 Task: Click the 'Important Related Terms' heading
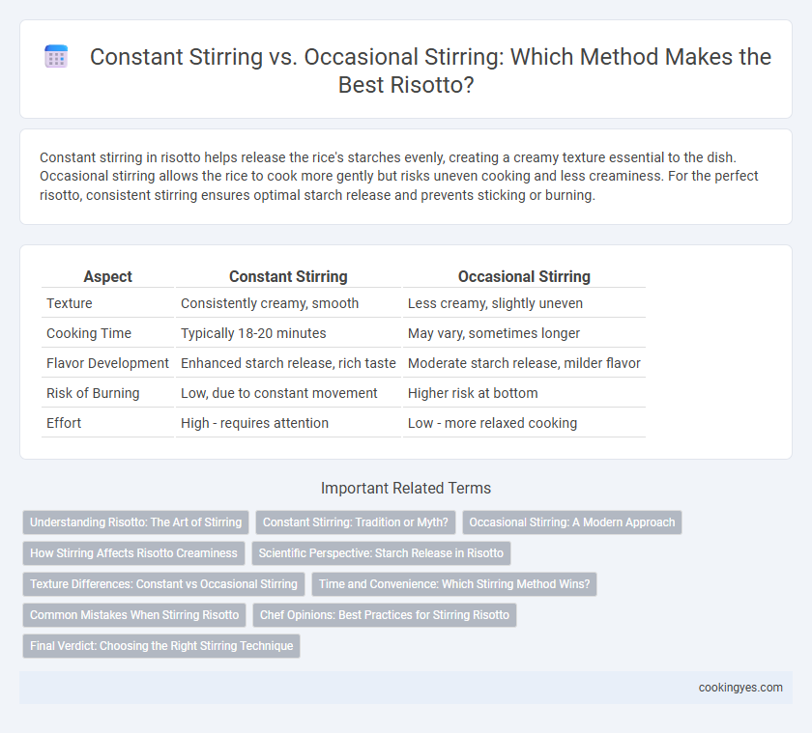(x=406, y=488)
